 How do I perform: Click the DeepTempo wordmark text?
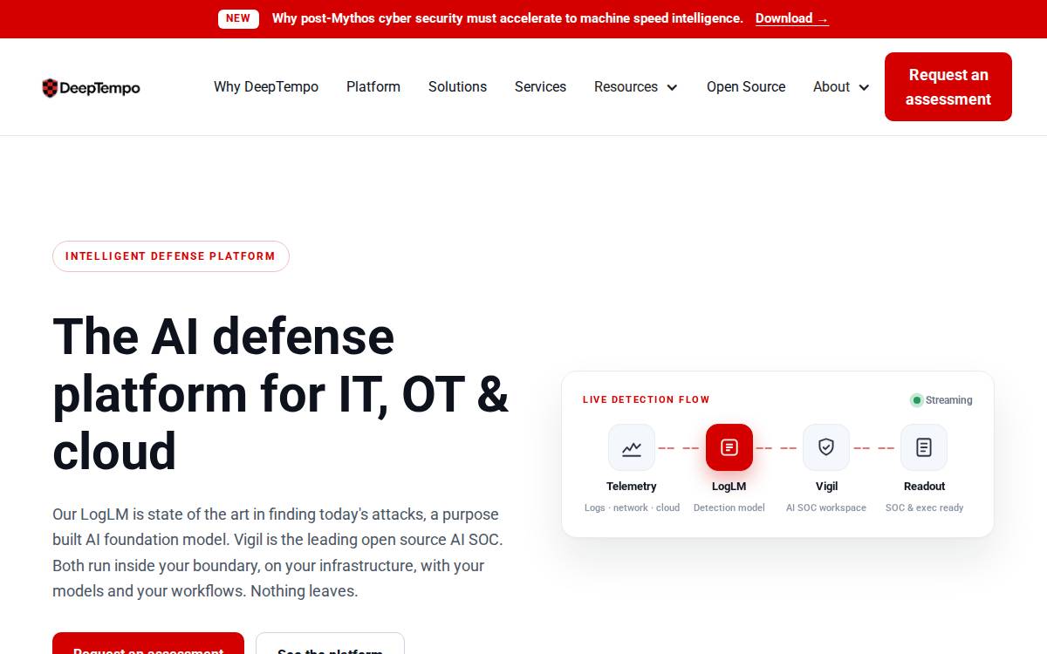point(99,88)
